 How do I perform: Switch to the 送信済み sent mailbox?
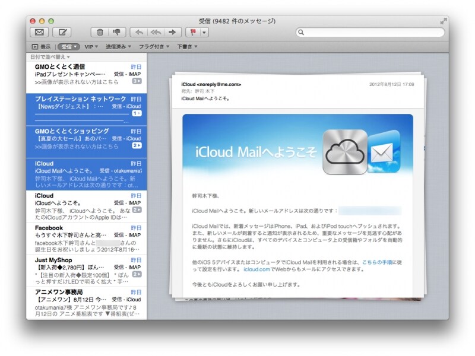(118, 46)
